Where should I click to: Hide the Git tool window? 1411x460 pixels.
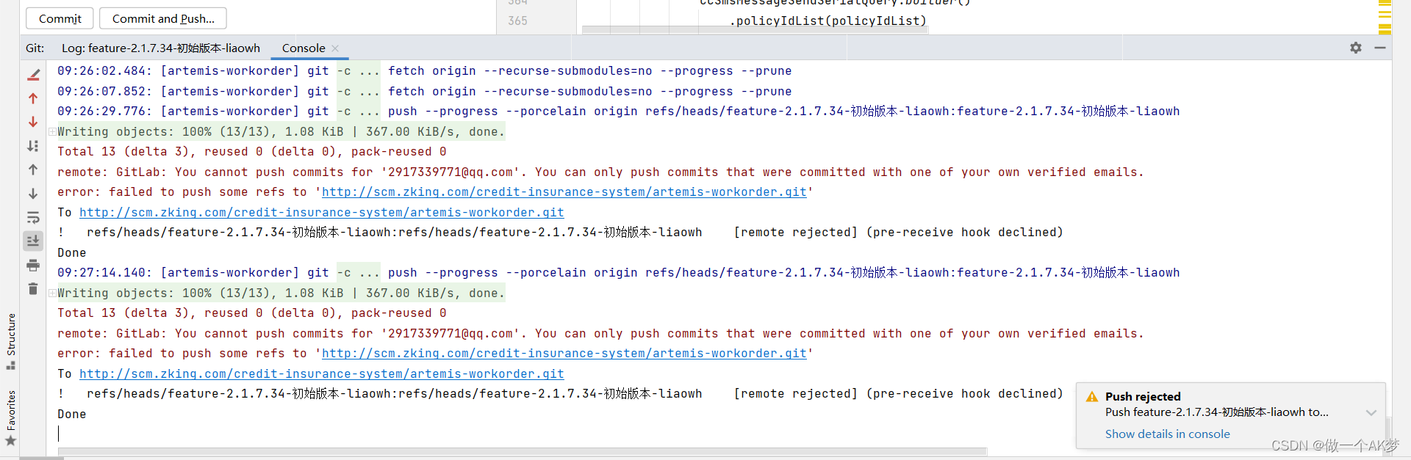[1380, 48]
